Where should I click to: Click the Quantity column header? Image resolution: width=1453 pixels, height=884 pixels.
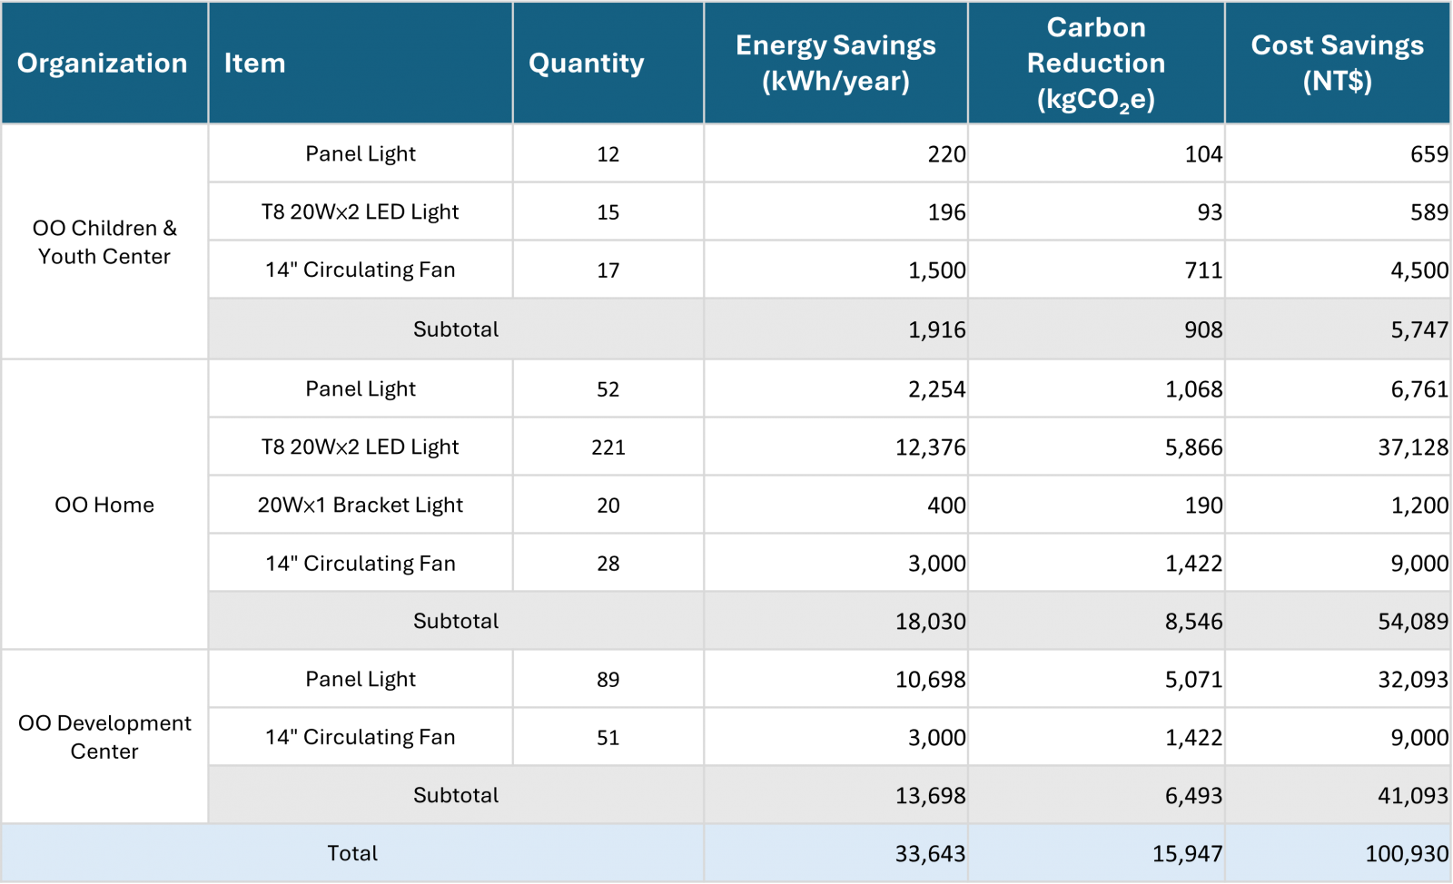pyautogui.click(x=587, y=63)
